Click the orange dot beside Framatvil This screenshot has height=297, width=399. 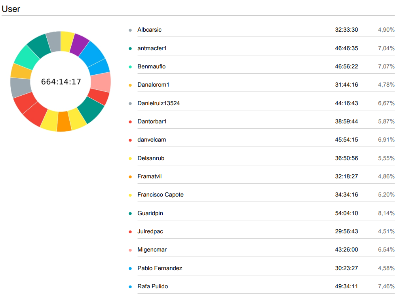(x=130, y=177)
